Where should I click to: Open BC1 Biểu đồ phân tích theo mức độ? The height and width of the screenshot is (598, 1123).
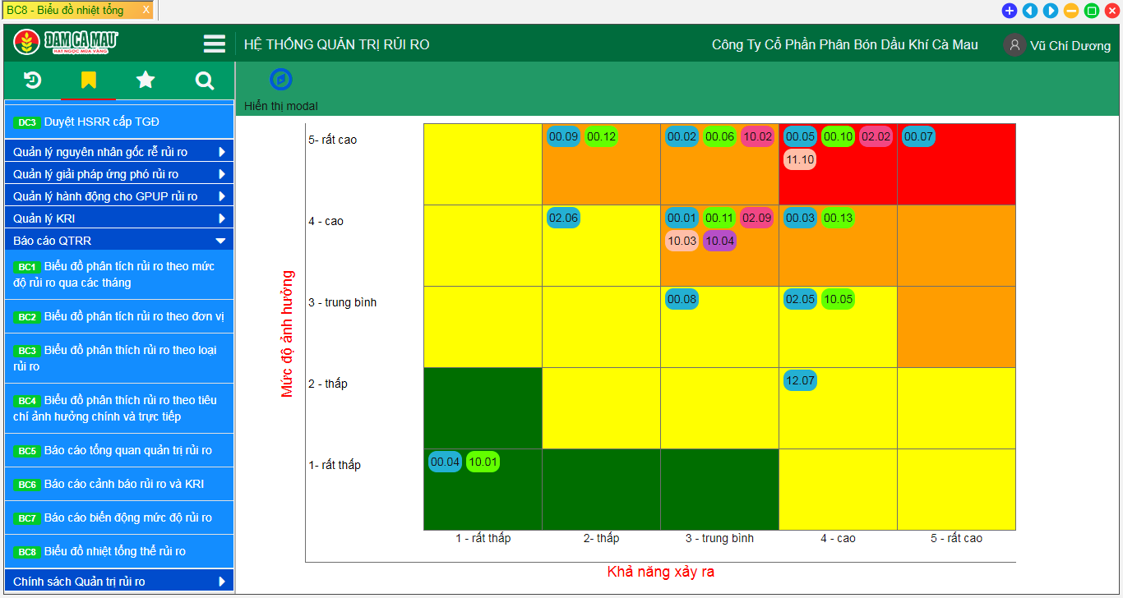pyautogui.click(x=119, y=274)
